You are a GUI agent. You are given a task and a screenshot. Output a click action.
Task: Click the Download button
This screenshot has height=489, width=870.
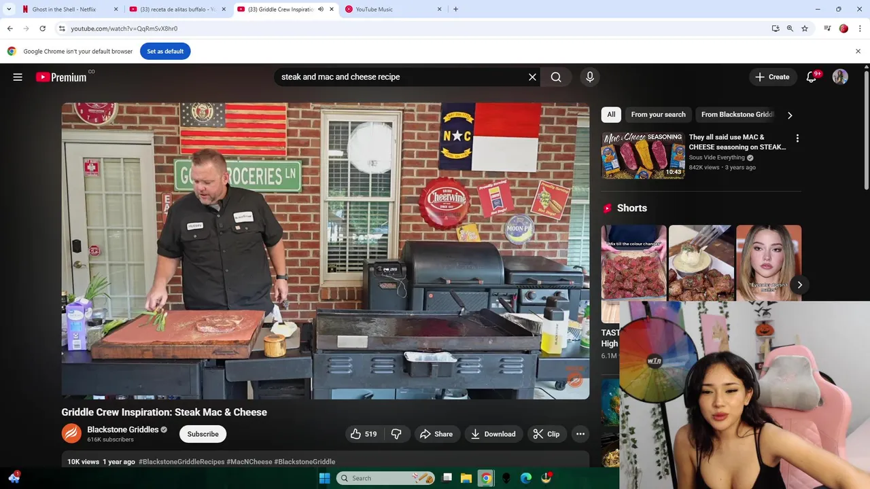click(493, 434)
